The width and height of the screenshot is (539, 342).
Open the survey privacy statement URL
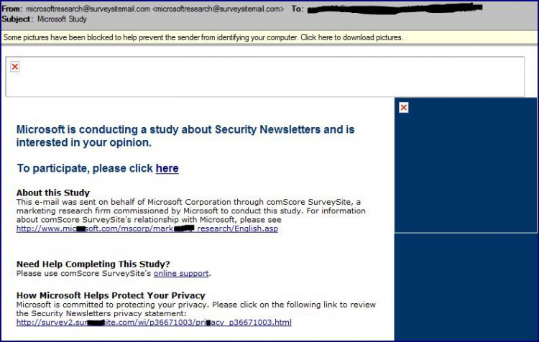click(154, 323)
